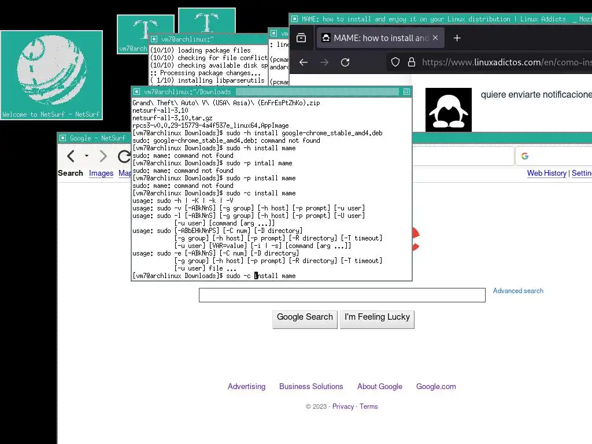Open the NetSurf back-history dropdown arrow
This screenshot has width=592, height=444.
point(87,156)
